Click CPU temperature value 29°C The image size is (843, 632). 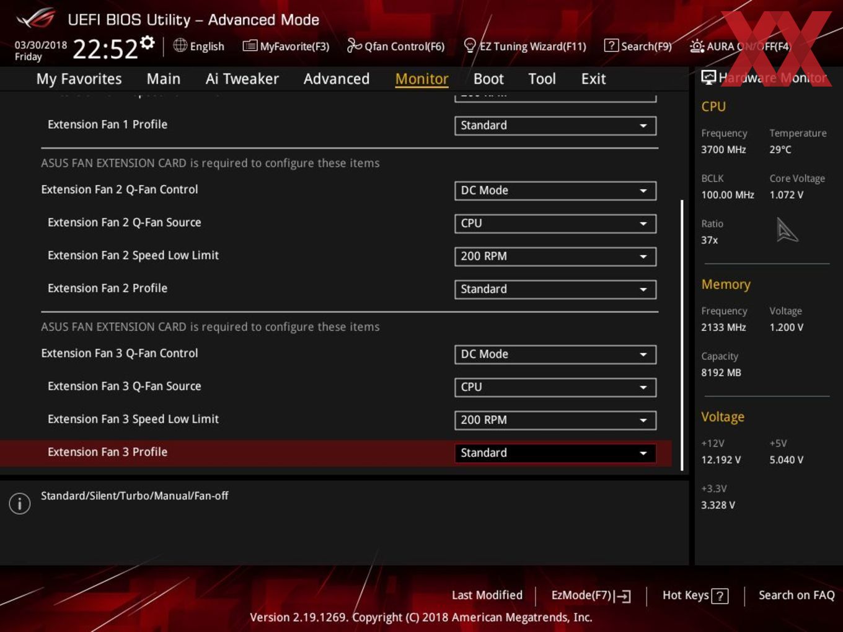(x=780, y=149)
